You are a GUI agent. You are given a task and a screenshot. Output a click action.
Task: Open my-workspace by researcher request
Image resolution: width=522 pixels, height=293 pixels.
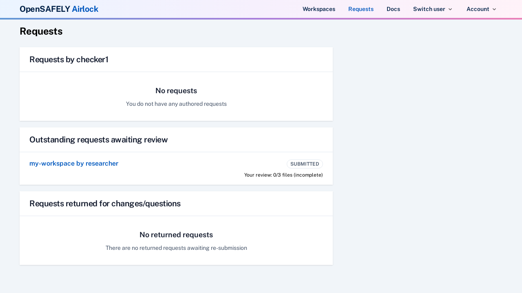[74, 164]
